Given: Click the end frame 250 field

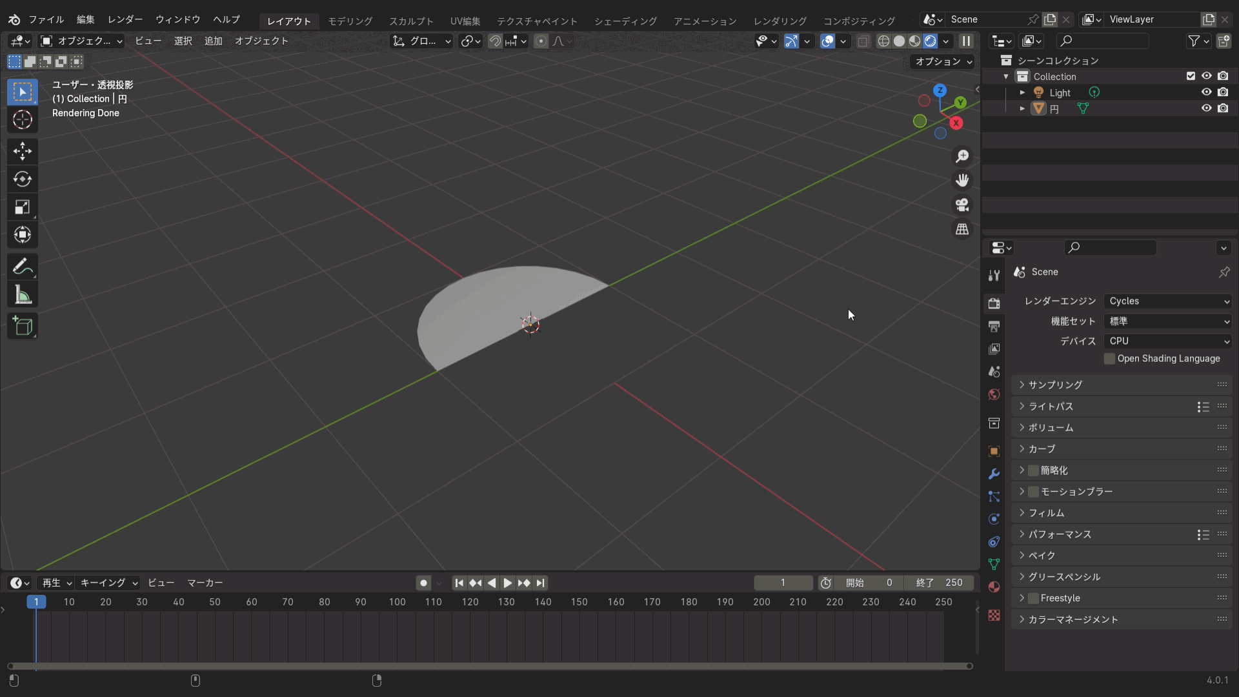Looking at the screenshot, I should click(939, 583).
